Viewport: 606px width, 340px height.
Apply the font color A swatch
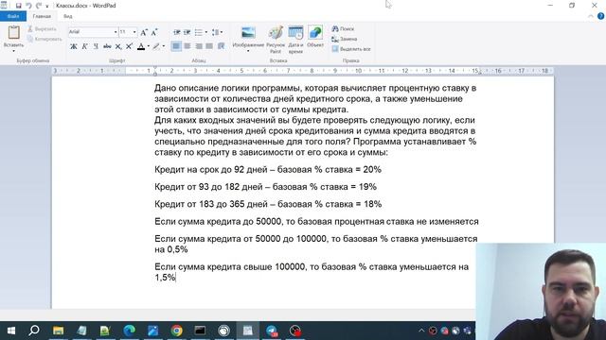(141, 46)
